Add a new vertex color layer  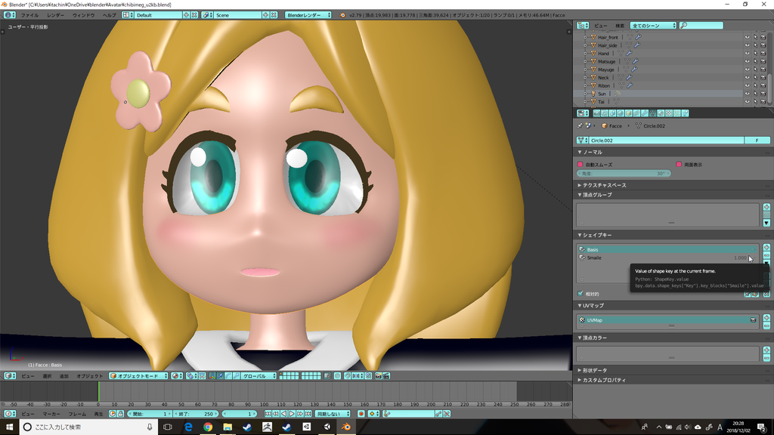766,350
